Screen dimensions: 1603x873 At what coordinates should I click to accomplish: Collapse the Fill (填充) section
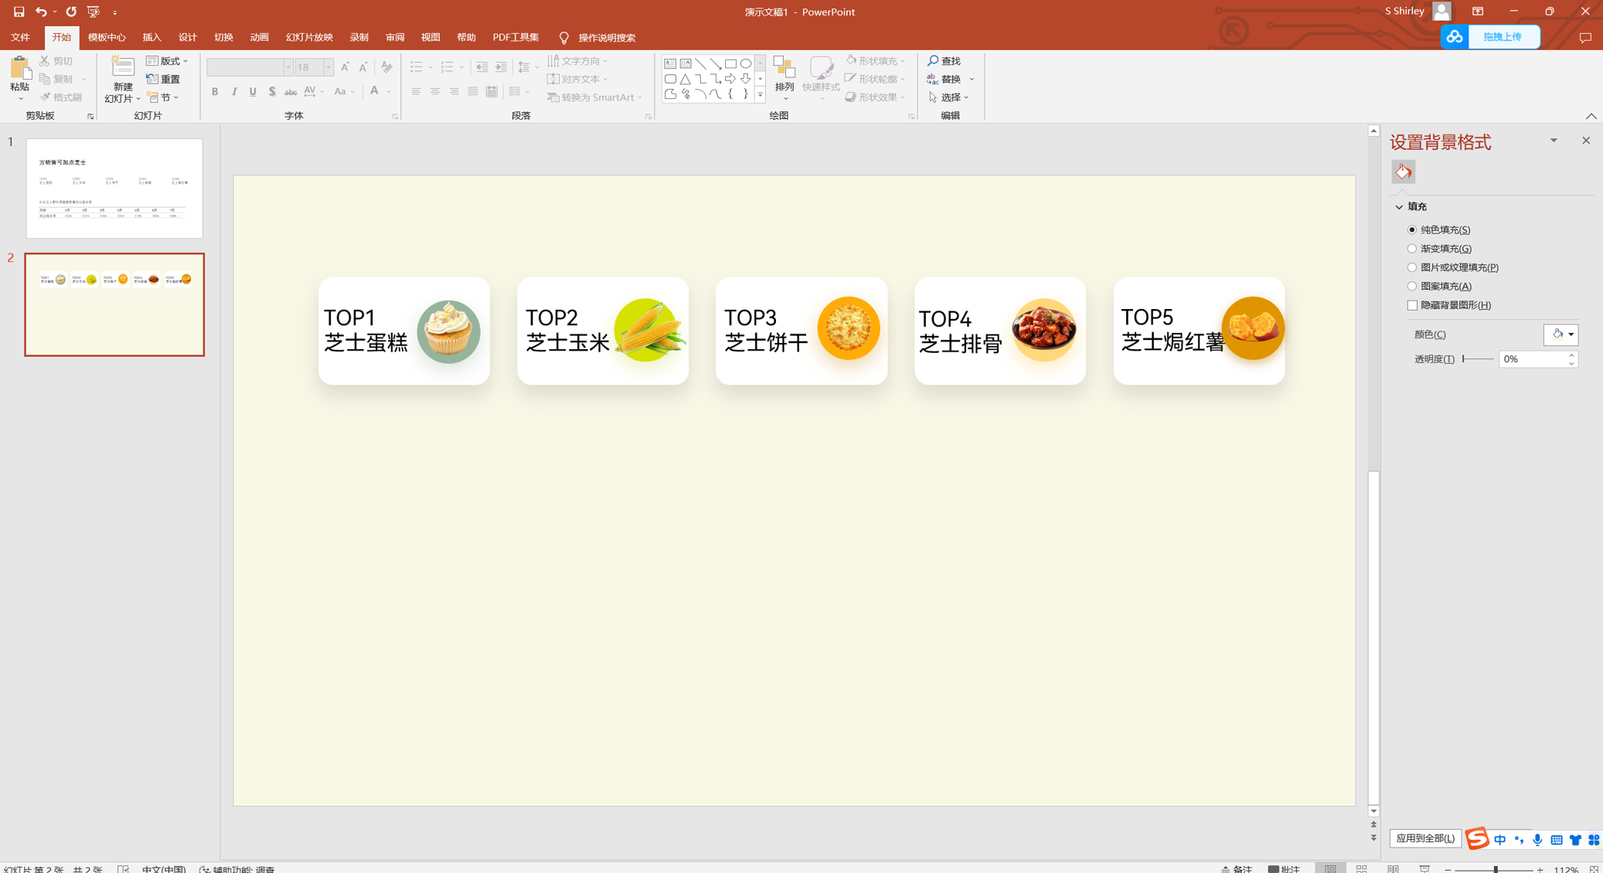[1399, 207]
